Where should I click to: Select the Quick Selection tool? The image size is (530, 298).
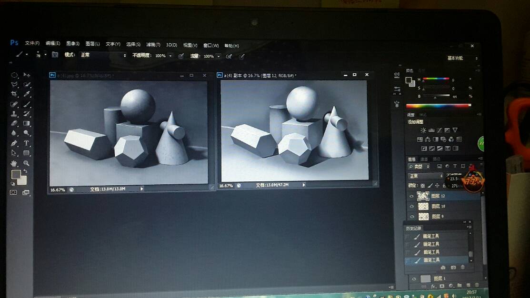click(27, 84)
